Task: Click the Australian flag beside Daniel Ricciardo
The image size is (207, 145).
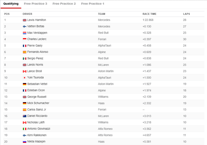Action: [25, 116]
